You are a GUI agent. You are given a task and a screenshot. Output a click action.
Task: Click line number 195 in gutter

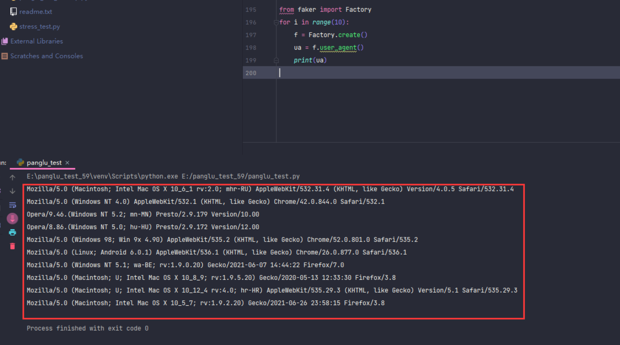tap(251, 9)
